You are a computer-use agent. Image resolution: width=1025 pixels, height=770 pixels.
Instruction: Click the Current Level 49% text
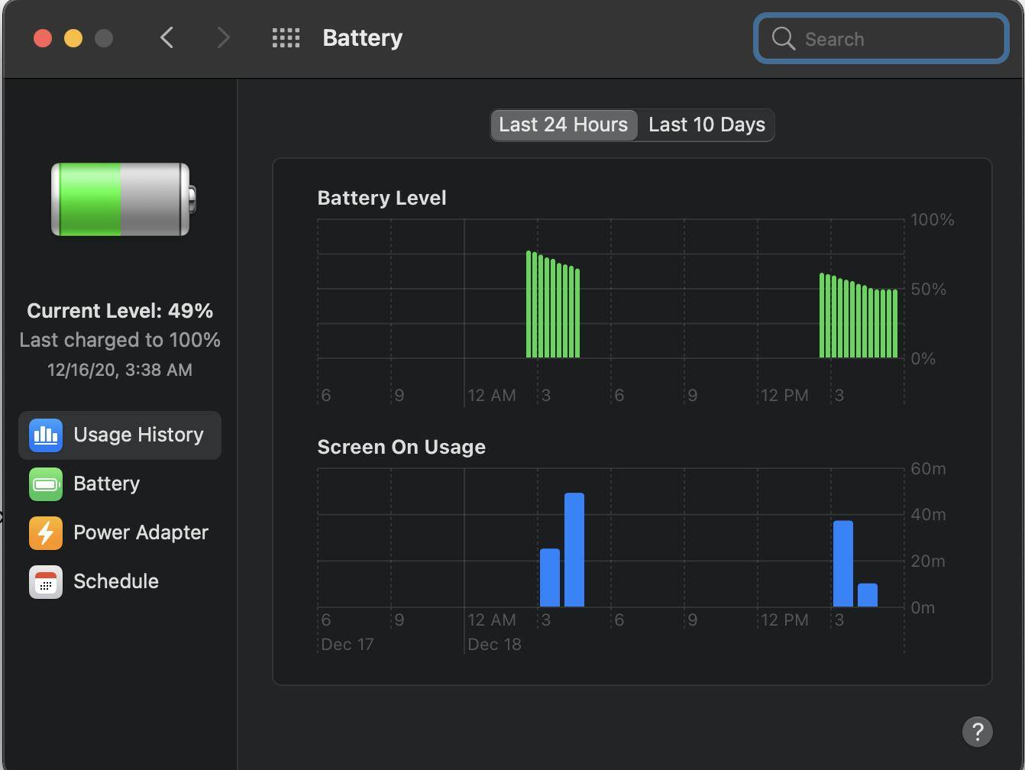tap(120, 311)
